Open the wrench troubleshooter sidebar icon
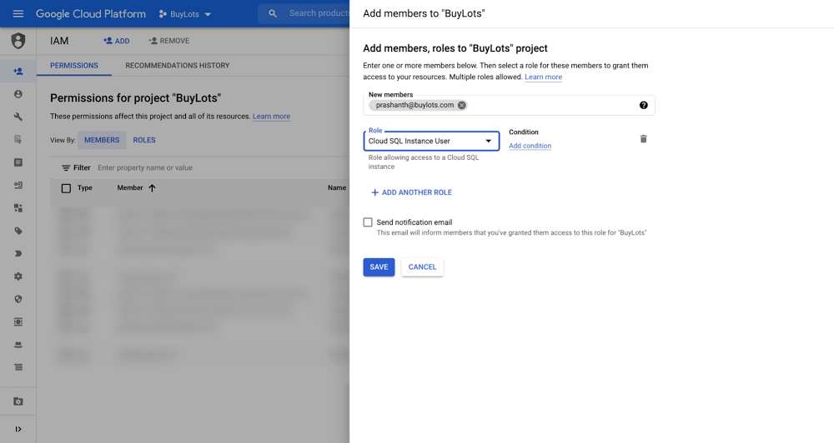834x443 pixels. click(x=18, y=117)
